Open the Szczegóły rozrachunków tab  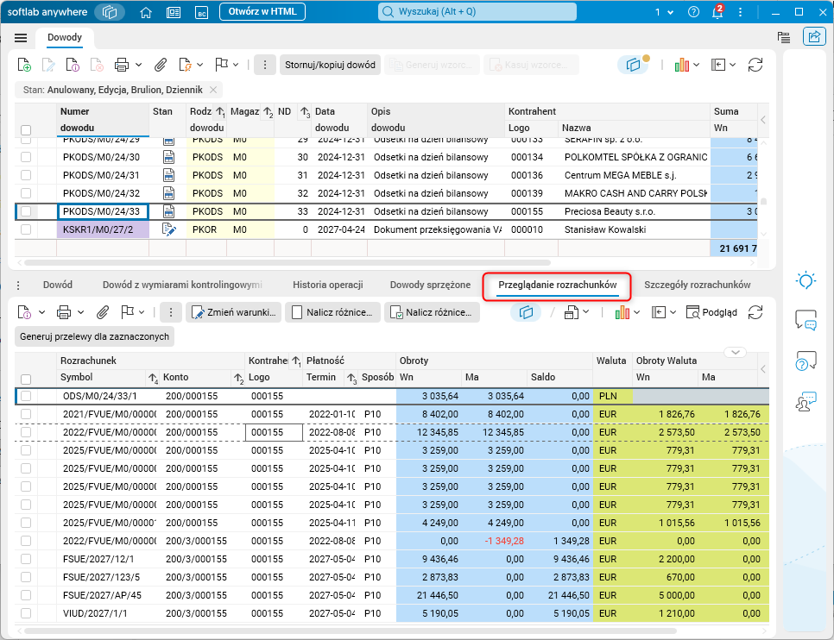tap(697, 285)
